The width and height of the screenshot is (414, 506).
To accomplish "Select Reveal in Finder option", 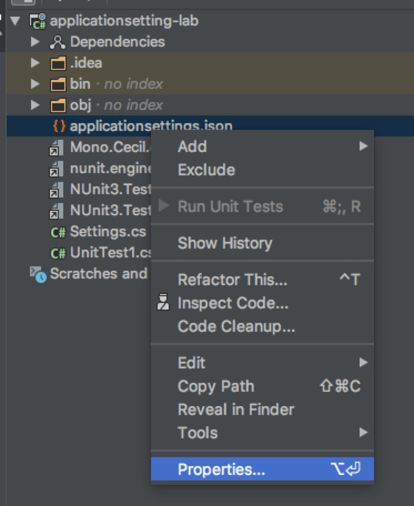I will click(236, 409).
